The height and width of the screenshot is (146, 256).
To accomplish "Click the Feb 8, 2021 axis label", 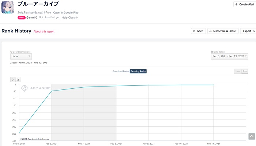I will [x=116, y=143].
